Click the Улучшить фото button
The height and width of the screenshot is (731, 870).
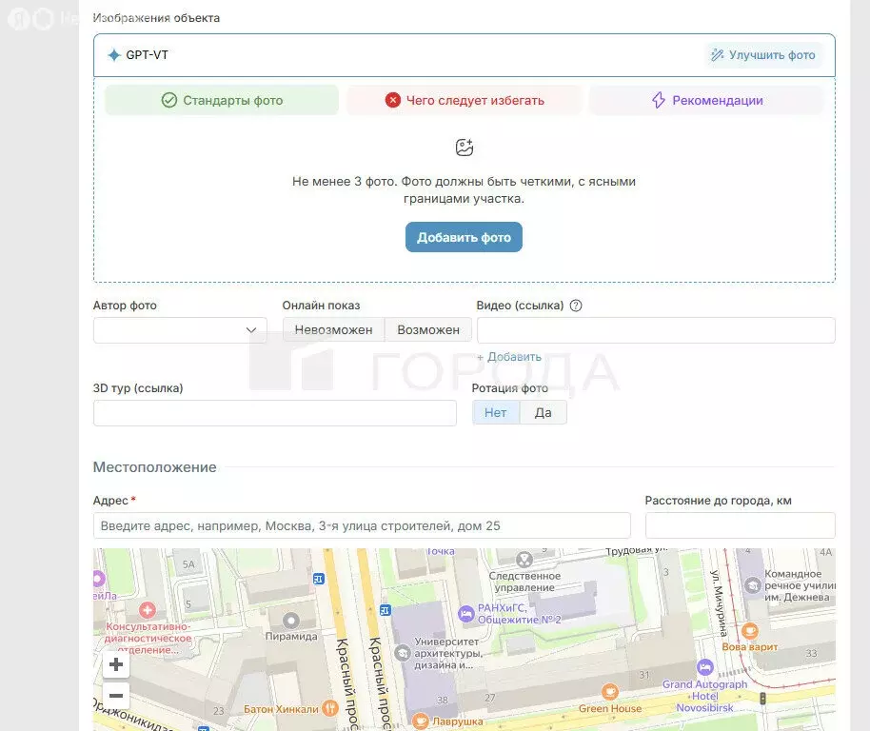(762, 55)
